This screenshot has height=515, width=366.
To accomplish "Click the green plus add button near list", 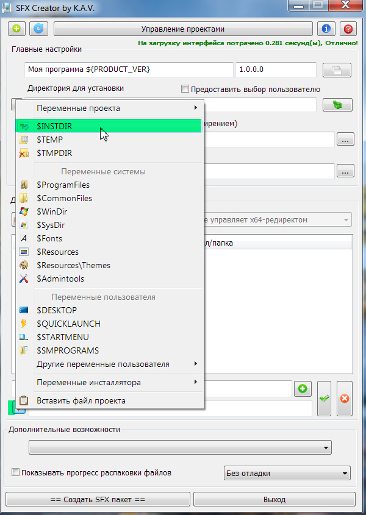I will pyautogui.click(x=303, y=389).
